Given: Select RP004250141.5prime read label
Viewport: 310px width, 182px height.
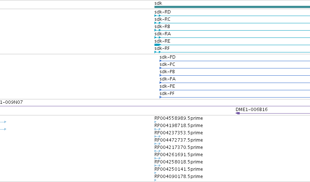Looking at the screenshot, I should coord(178,169).
